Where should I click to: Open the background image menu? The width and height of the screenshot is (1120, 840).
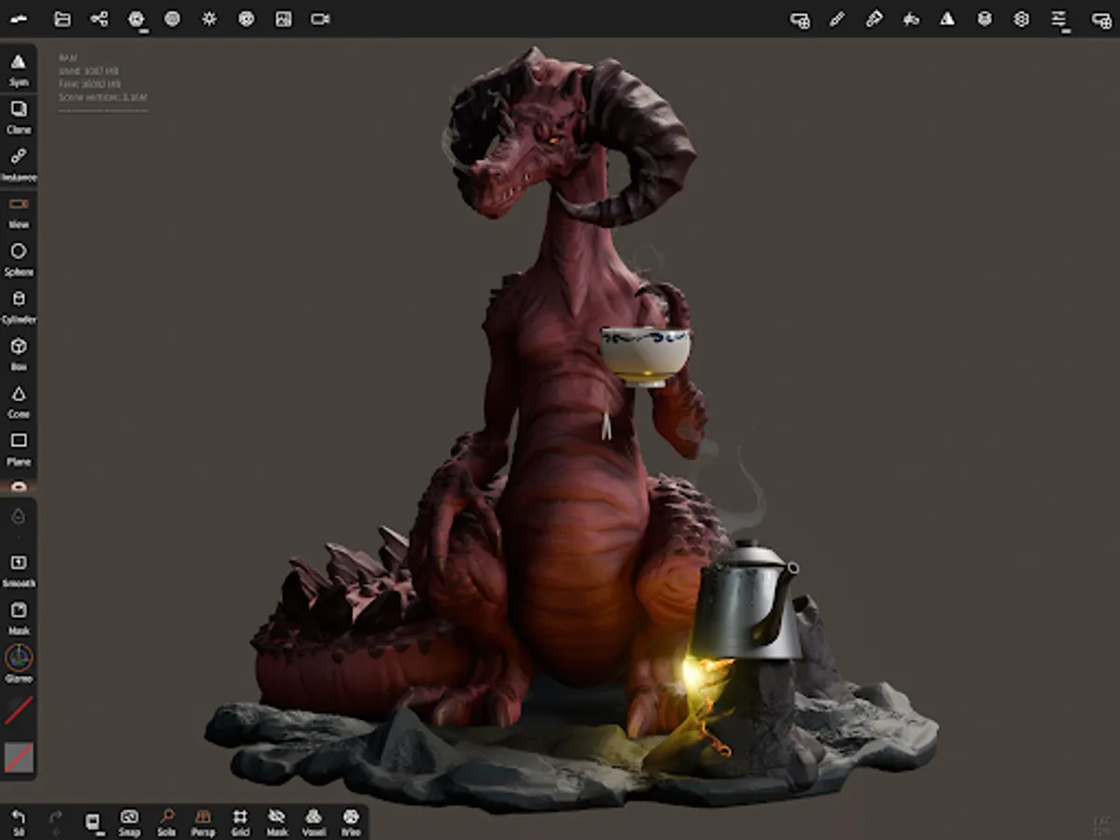click(x=284, y=19)
